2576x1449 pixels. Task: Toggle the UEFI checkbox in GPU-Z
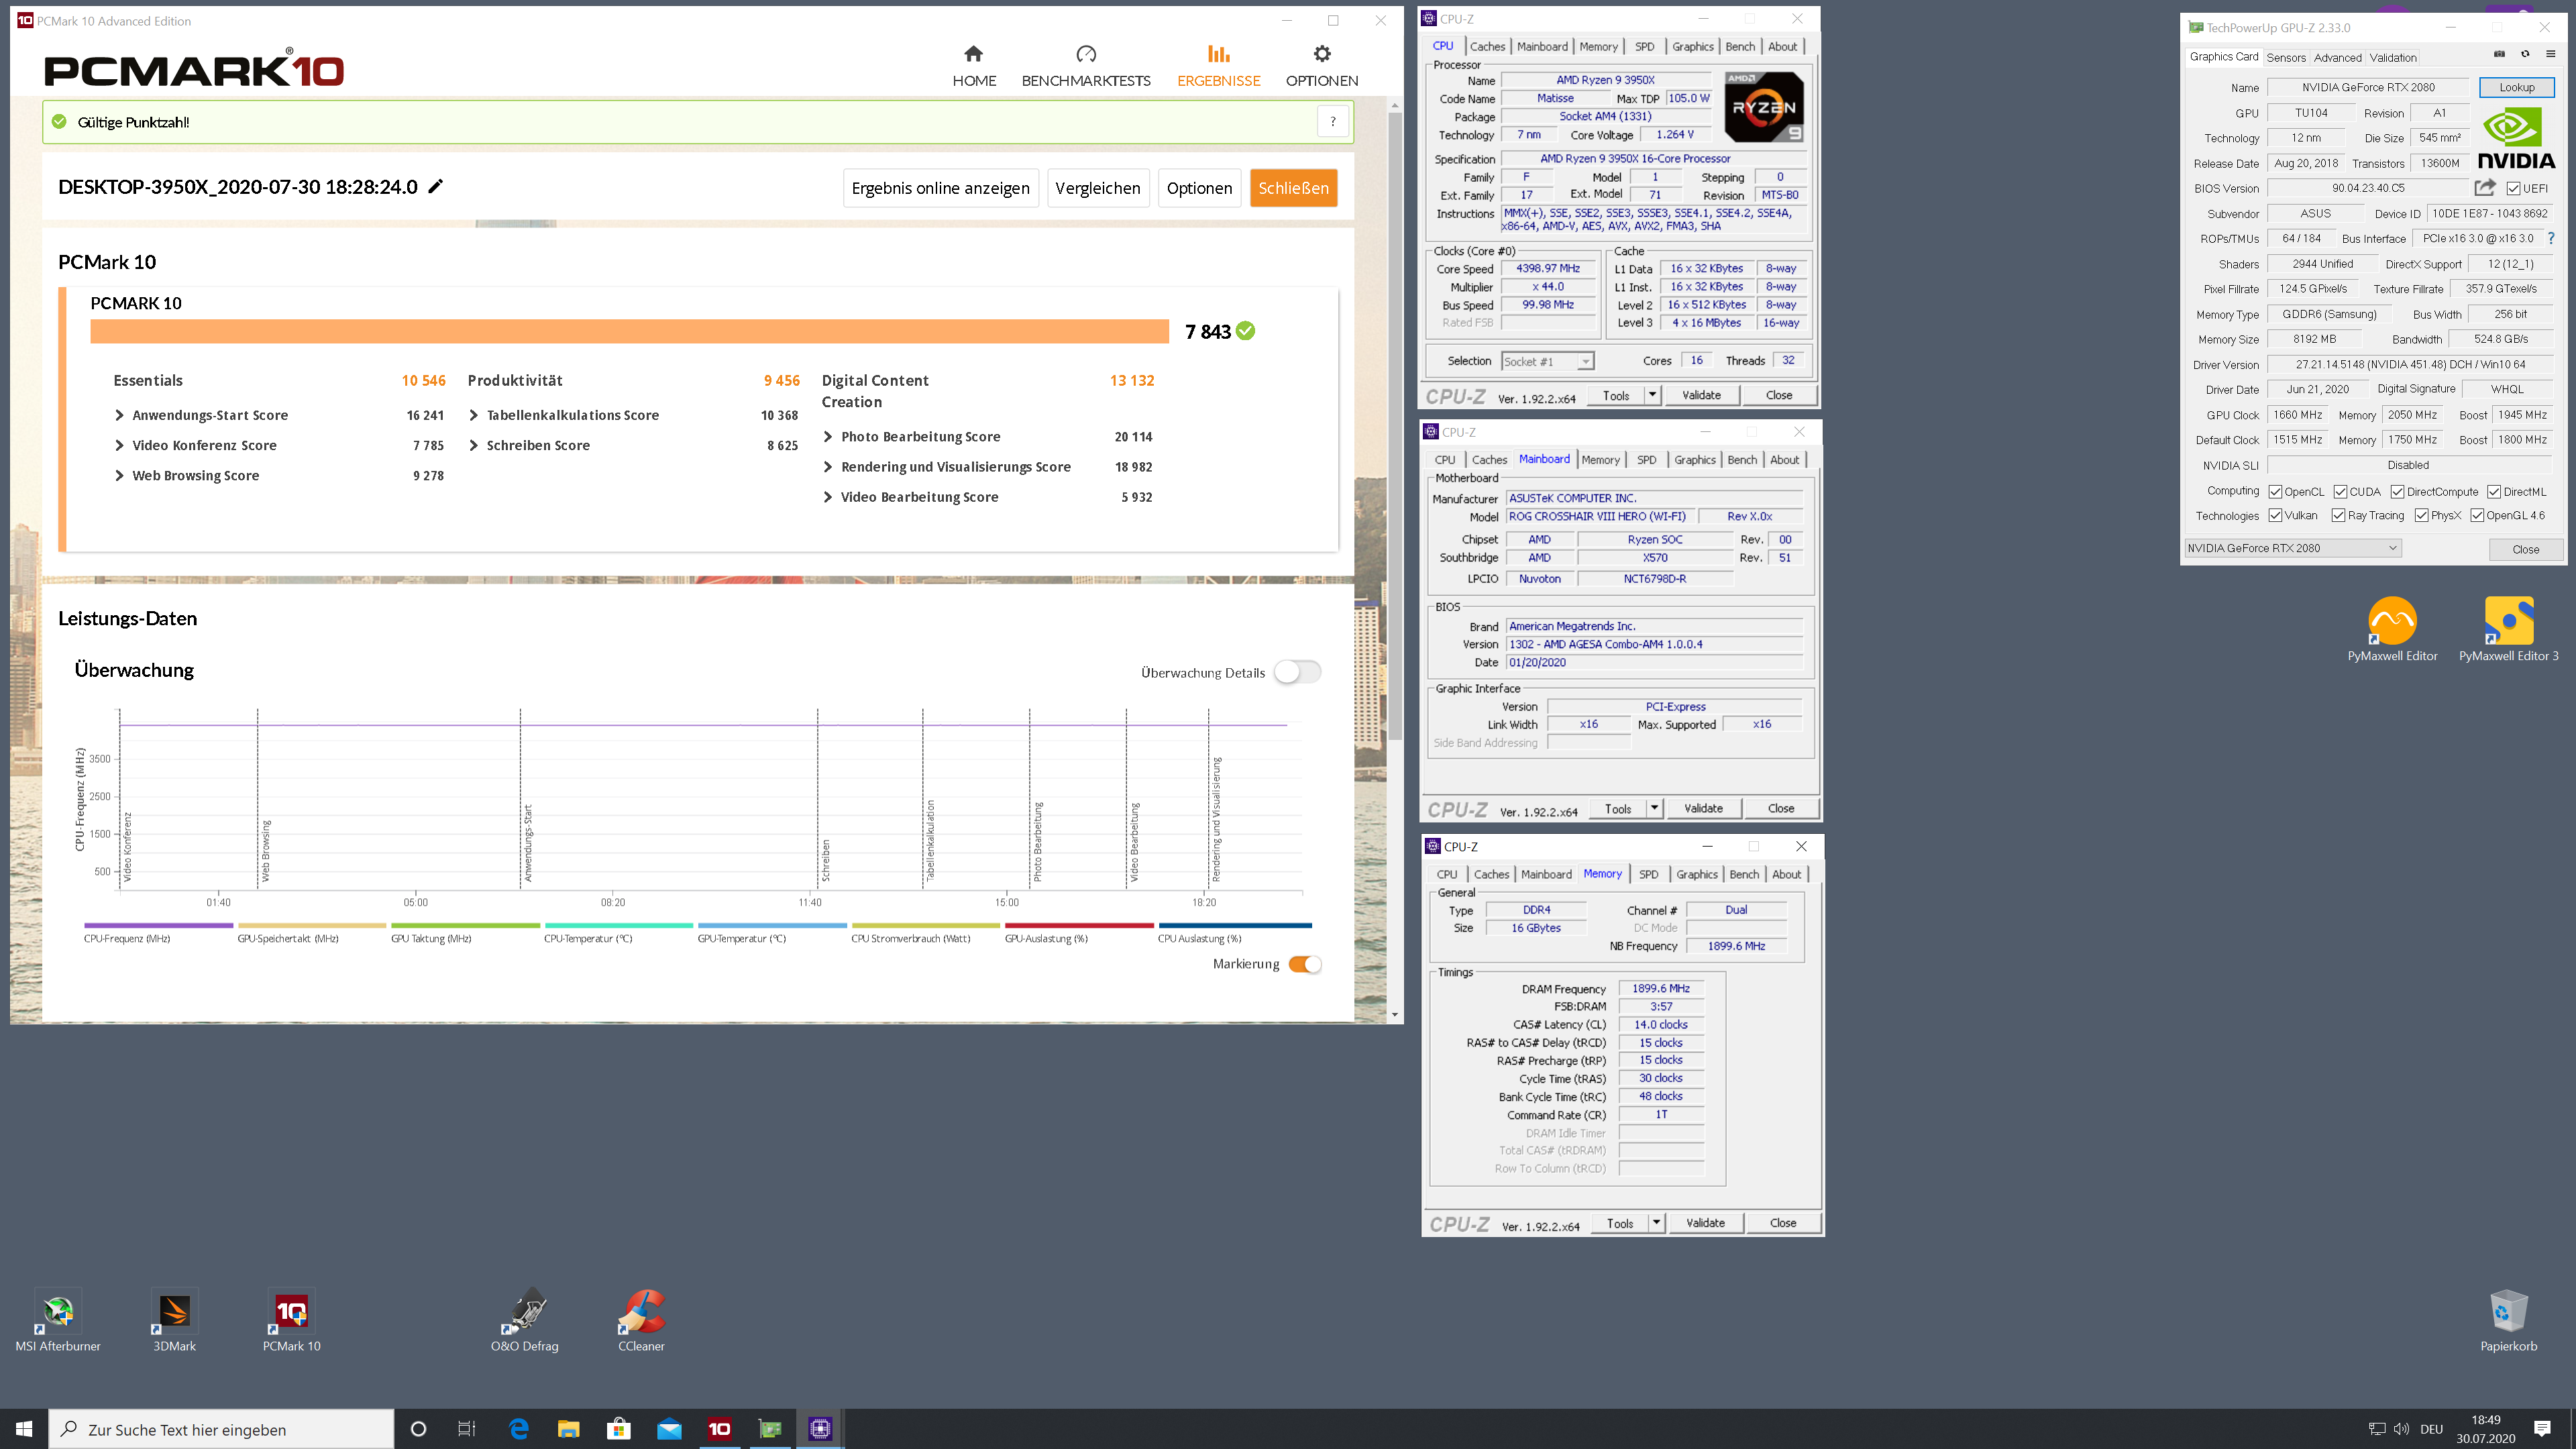(2513, 188)
